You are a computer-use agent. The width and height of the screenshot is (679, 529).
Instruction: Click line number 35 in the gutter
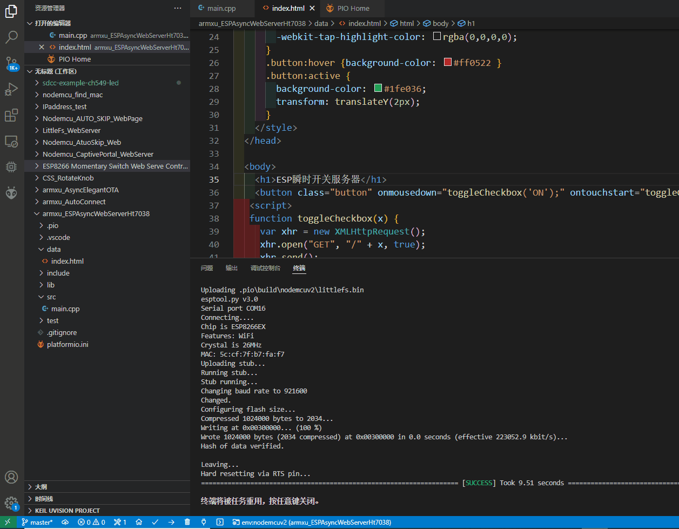(x=213, y=179)
